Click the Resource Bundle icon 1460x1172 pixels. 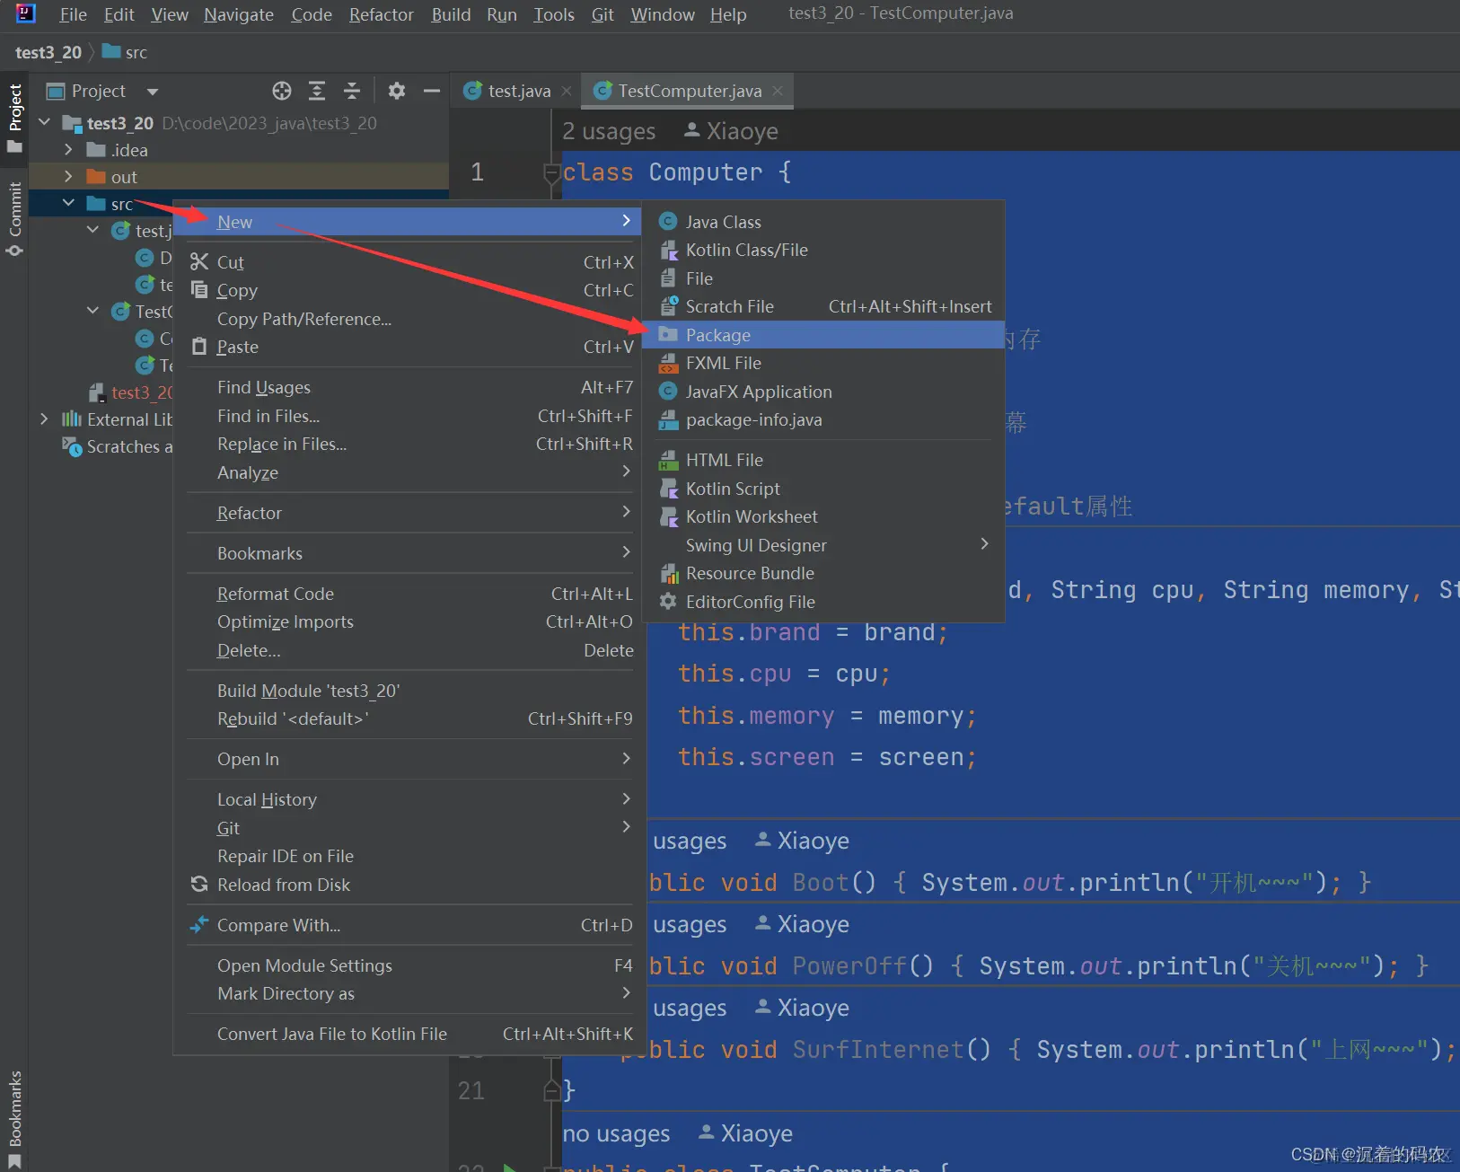point(668,573)
